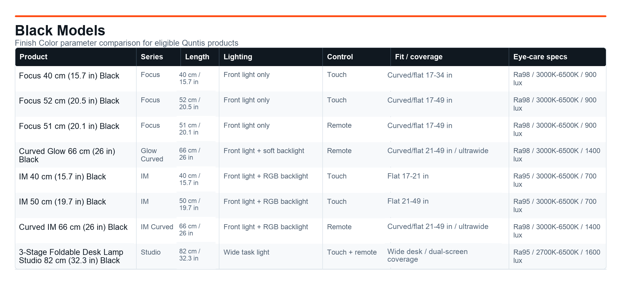
Task: Click the Lighting column header
Action: [x=271, y=57]
